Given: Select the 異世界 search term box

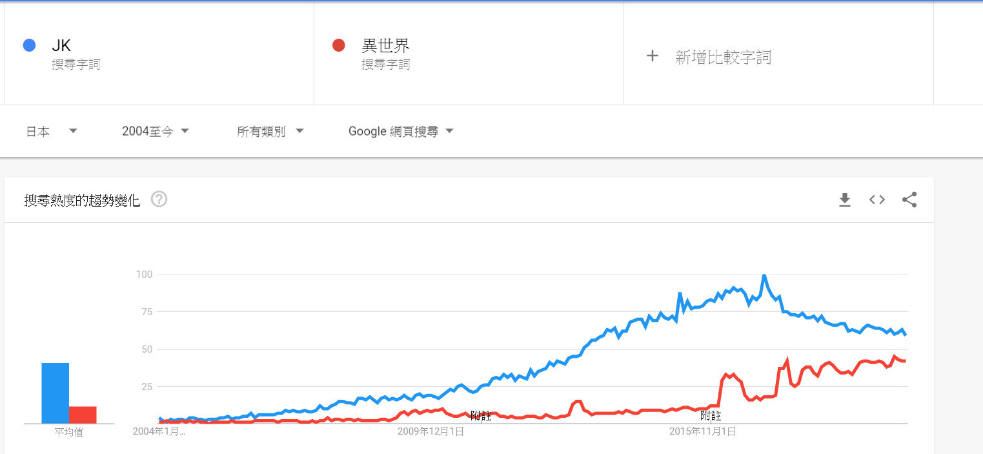Looking at the screenshot, I should point(468,54).
